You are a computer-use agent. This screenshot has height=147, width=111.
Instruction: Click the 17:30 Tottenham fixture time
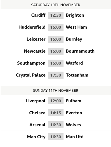tap(56, 75)
